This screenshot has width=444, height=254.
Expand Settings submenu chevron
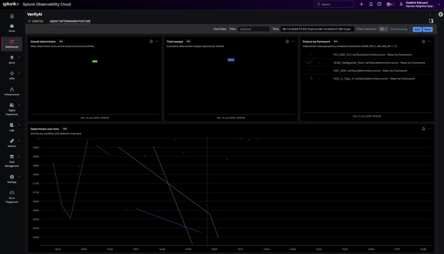[19, 176]
